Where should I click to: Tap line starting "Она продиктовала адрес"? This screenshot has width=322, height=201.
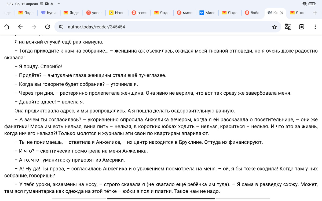tap(125, 110)
